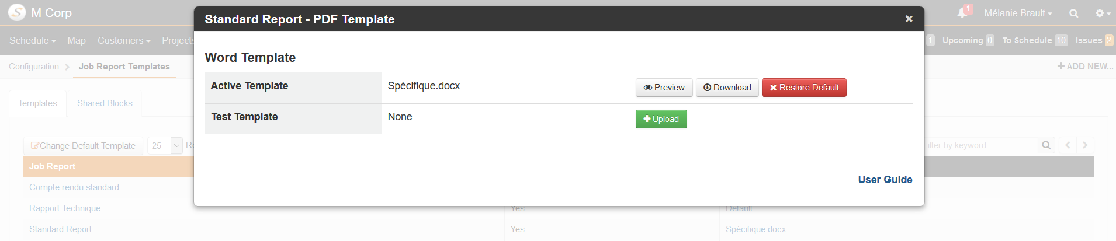Expand the Customers dropdown menu
1116x241 pixels.
point(124,40)
